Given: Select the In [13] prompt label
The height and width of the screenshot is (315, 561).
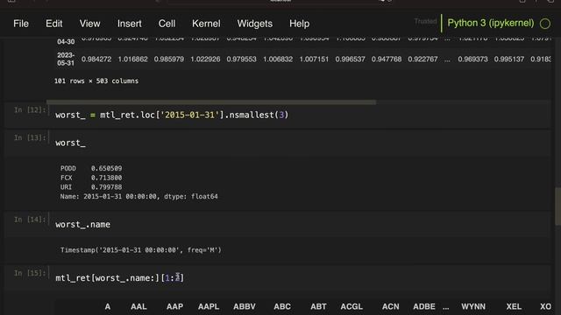Looking at the screenshot, I should (x=30, y=138).
